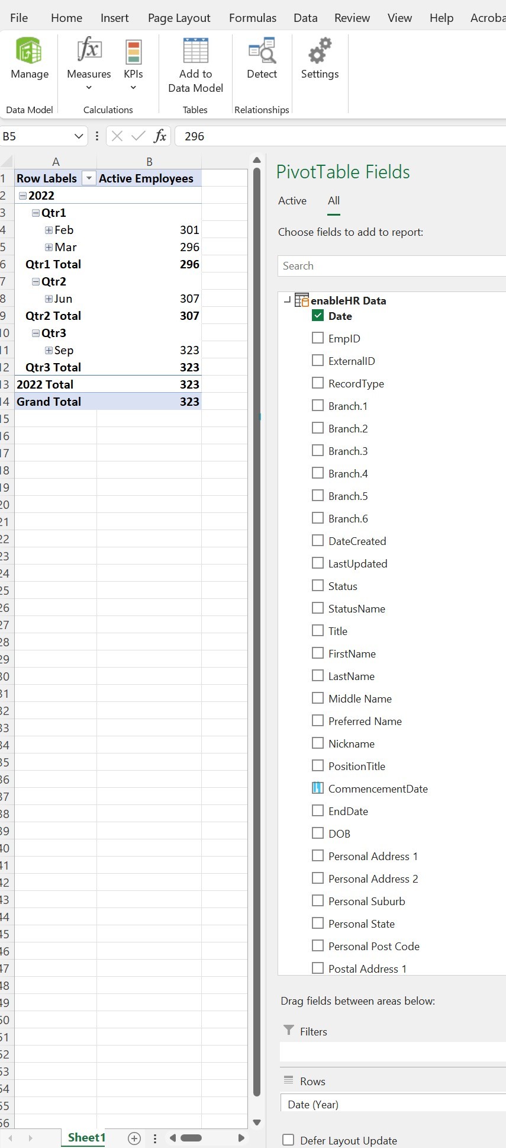The width and height of the screenshot is (506, 1148).
Task: Click the Filters funnel icon
Action: 289,1030
